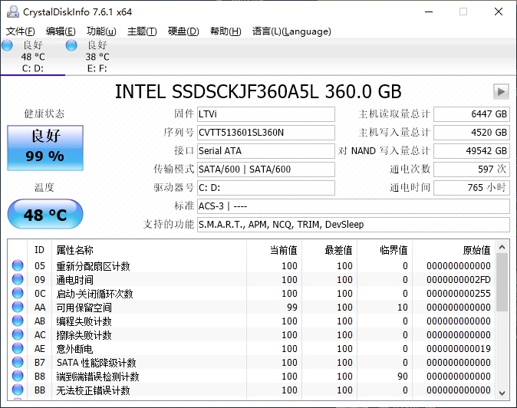This screenshot has height=408, width=517.
Task: Select the E: F: disk status orb
Action: [72, 46]
